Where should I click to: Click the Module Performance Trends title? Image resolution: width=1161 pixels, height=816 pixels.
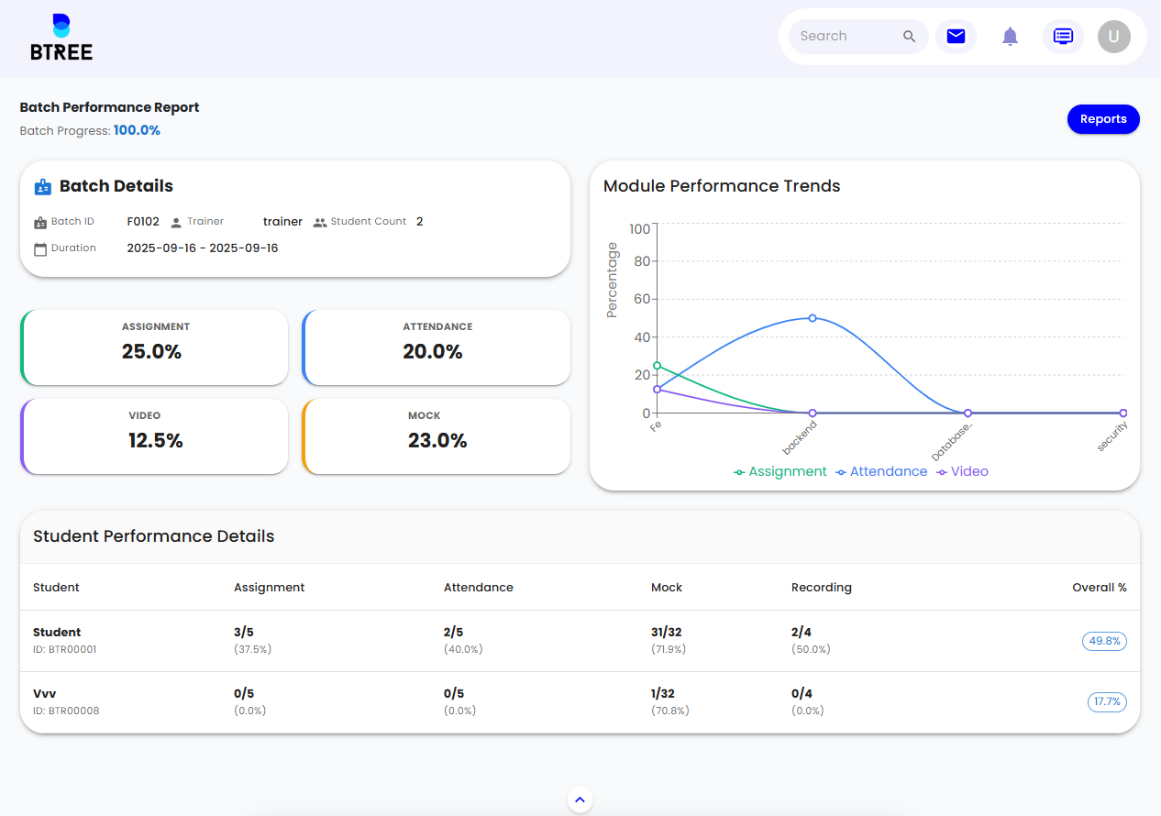pyautogui.click(x=722, y=186)
